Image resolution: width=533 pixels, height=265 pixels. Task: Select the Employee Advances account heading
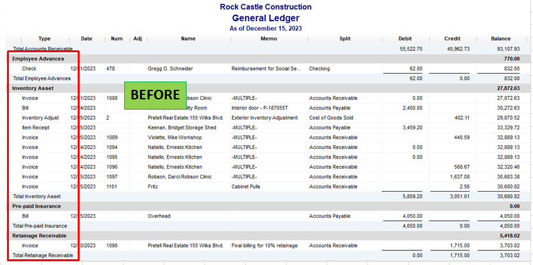[x=38, y=59]
